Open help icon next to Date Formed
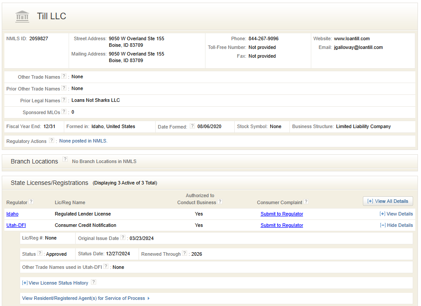Viewport: 421px width, 306px height. tap(192, 126)
